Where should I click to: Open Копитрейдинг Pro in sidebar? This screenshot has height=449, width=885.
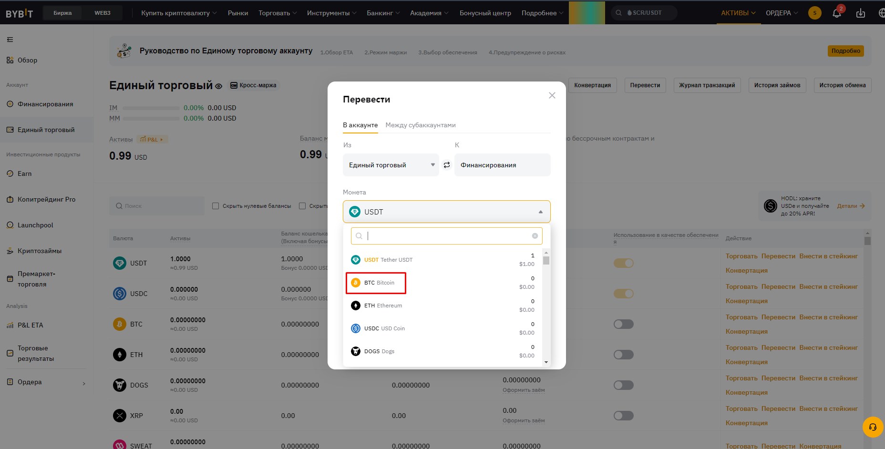click(x=46, y=199)
